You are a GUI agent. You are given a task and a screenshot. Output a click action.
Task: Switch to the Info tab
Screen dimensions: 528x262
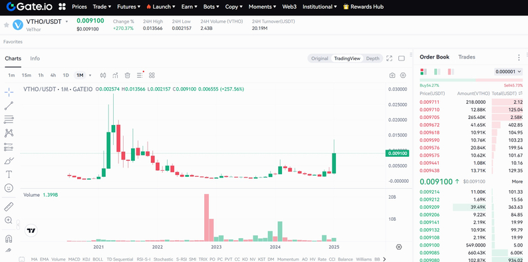click(x=35, y=59)
